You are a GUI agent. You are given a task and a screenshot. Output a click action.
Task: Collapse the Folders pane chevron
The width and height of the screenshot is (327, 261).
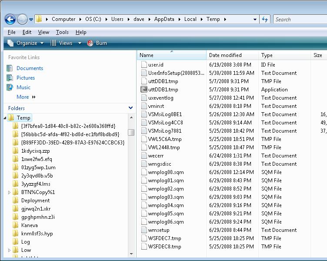(x=131, y=108)
